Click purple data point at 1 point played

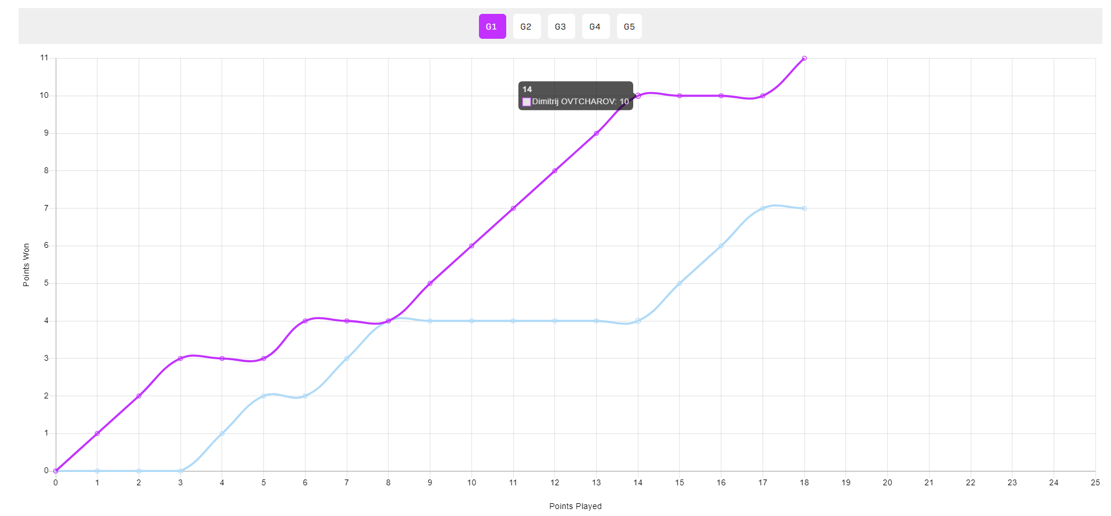pos(97,434)
